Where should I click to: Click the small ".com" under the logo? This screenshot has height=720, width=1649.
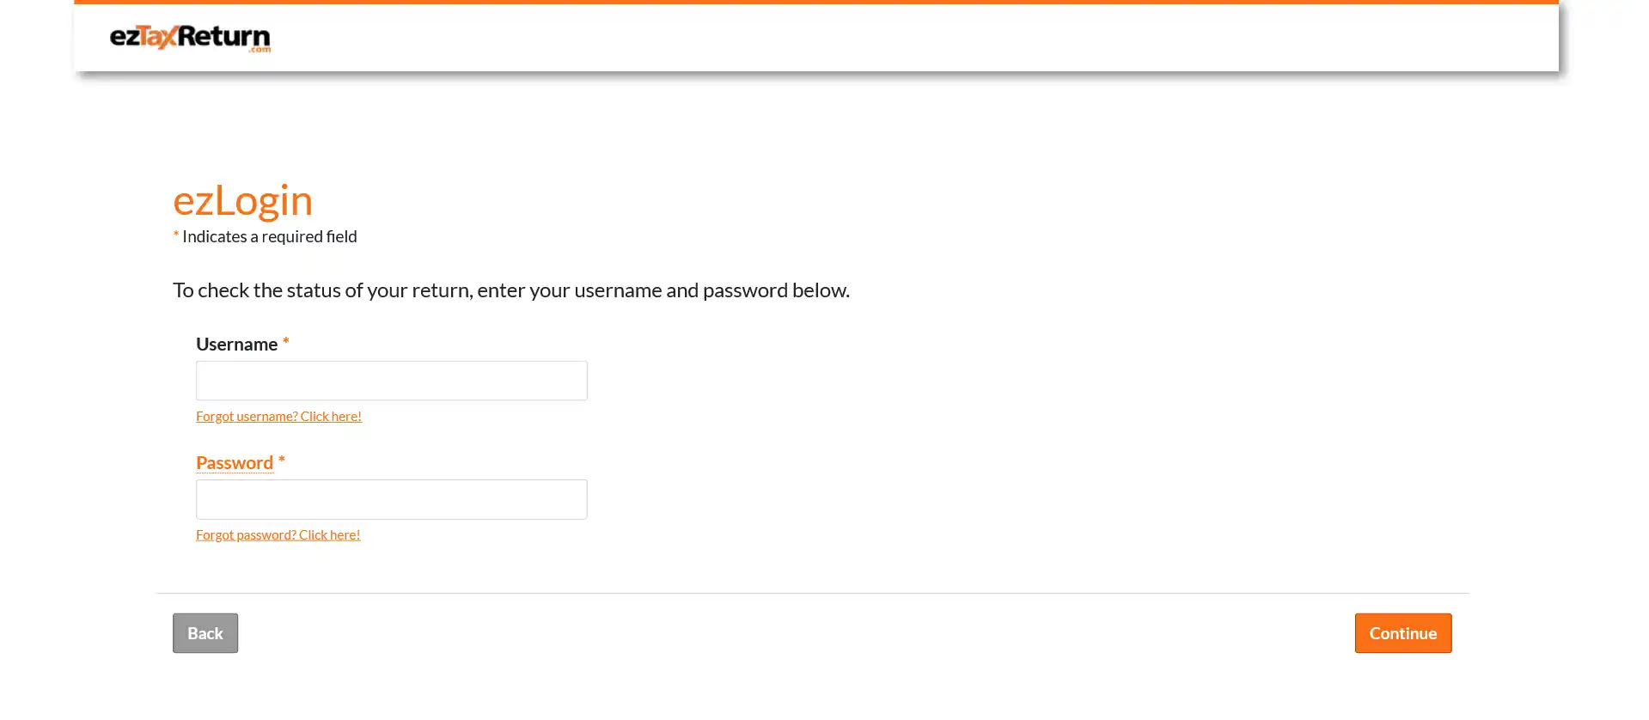260,50
